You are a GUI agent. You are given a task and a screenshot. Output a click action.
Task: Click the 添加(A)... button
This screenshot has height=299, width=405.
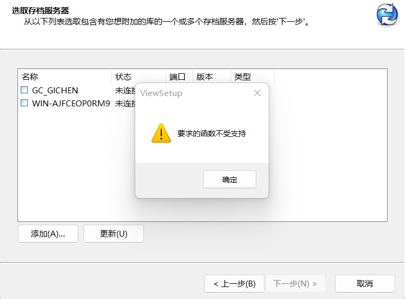[x=48, y=234]
